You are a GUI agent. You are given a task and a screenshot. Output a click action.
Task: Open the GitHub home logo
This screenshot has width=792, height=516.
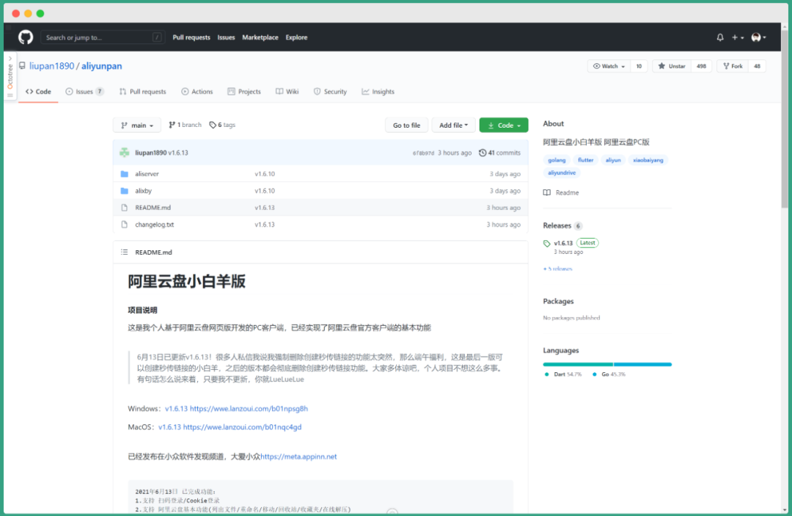point(26,37)
